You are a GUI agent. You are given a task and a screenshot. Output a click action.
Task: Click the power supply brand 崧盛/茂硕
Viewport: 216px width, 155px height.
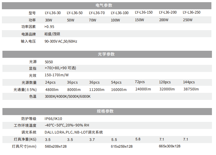tap(52, 34)
